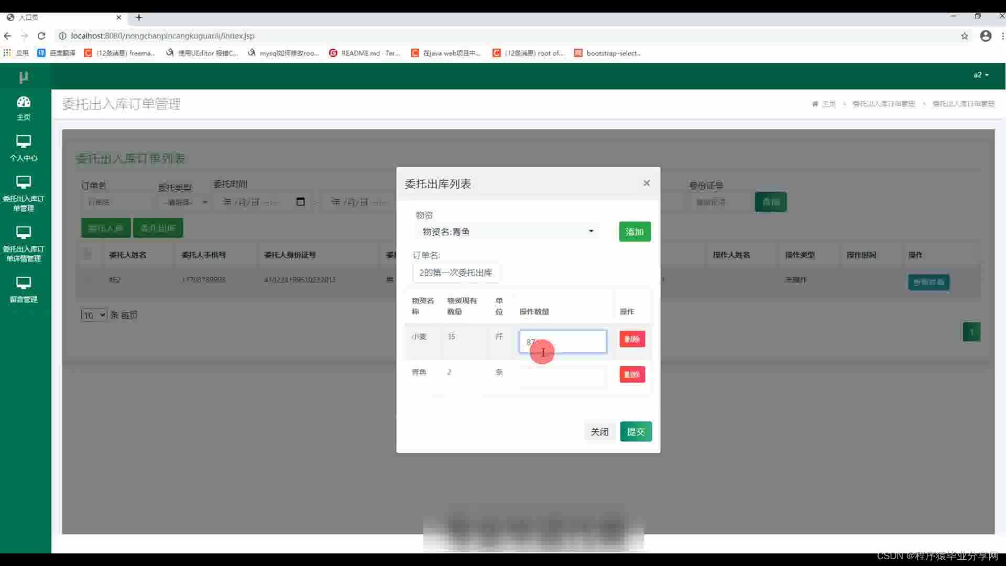Image resolution: width=1006 pixels, height=566 pixels.
Task: Click the 主页 breadcrumb link
Action: (x=828, y=104)
